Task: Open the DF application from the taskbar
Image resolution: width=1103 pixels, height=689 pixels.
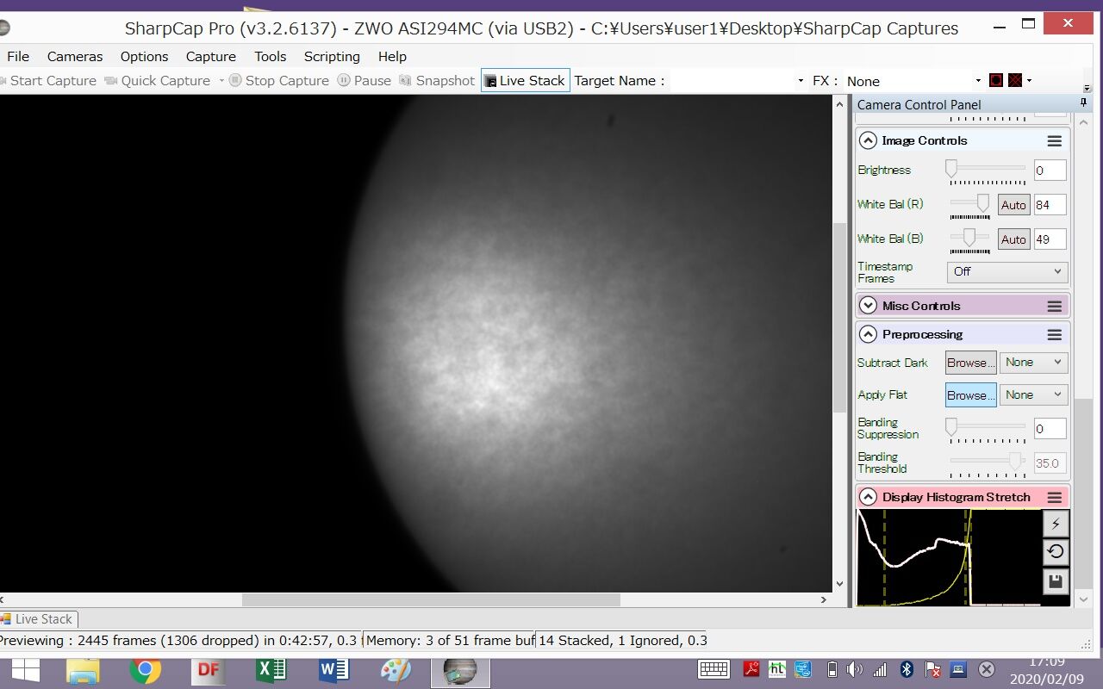Action: [208, 671]
